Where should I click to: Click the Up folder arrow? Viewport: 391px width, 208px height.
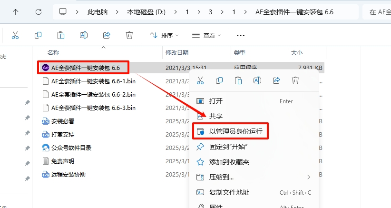coord(16,12)
